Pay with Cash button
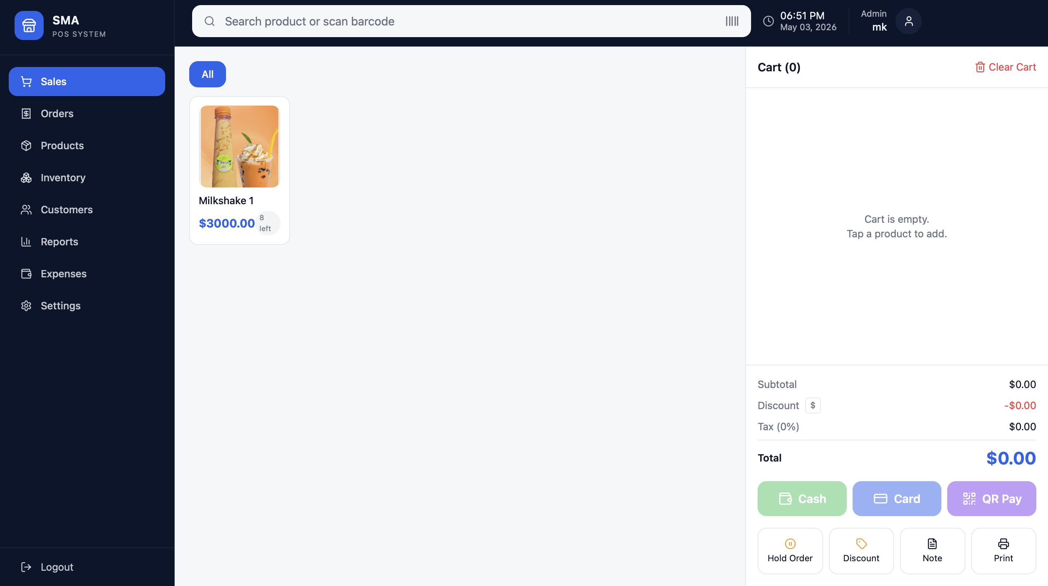Screen dimensions: 1048x586 click(x=802, y=499)
